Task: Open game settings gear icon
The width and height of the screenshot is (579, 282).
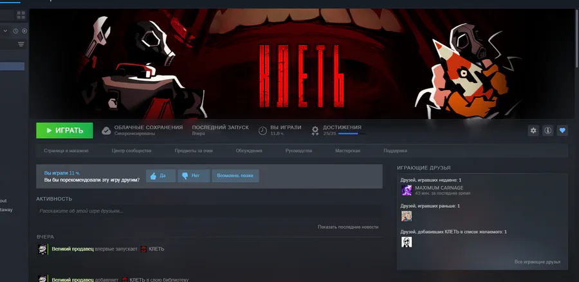Action: [x=533, y=131]
